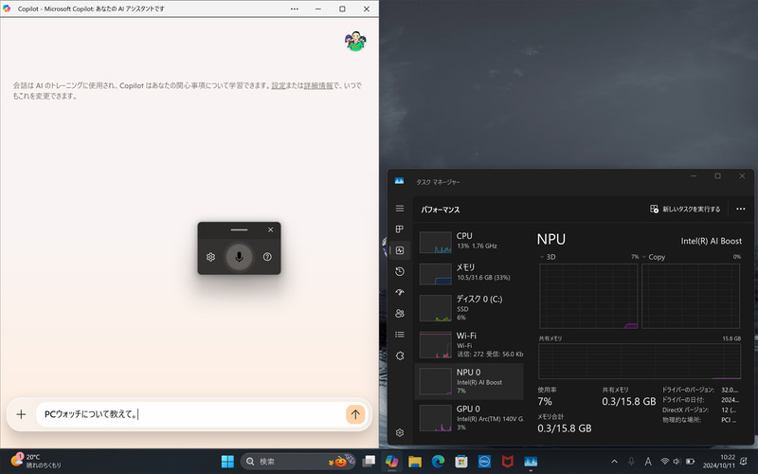758x474 pixels.
Task: Click '0.3/15.8 GB' under メモリ合計
Action: click(564, 428)
